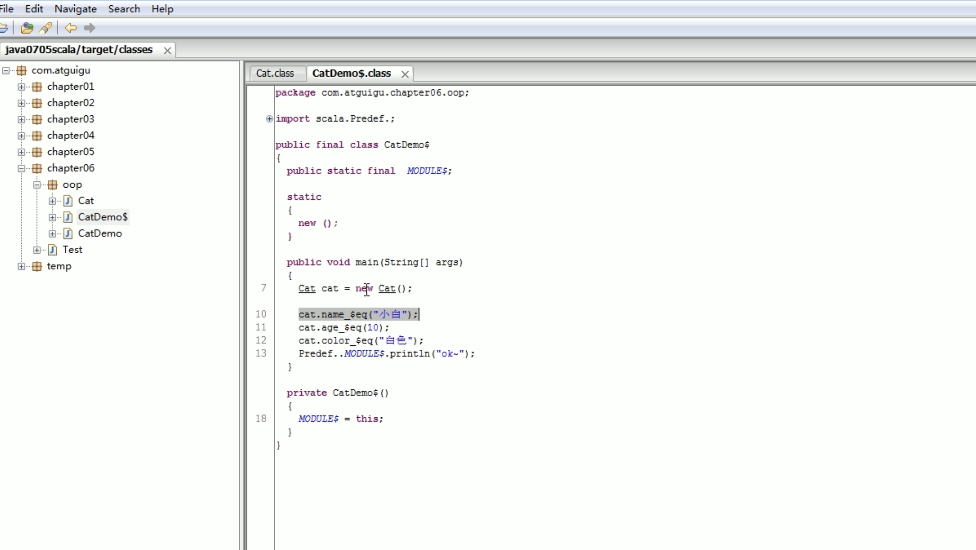Collapse the chapter06 package
This screenshot has width=976, height=550.
click(21, 169)
